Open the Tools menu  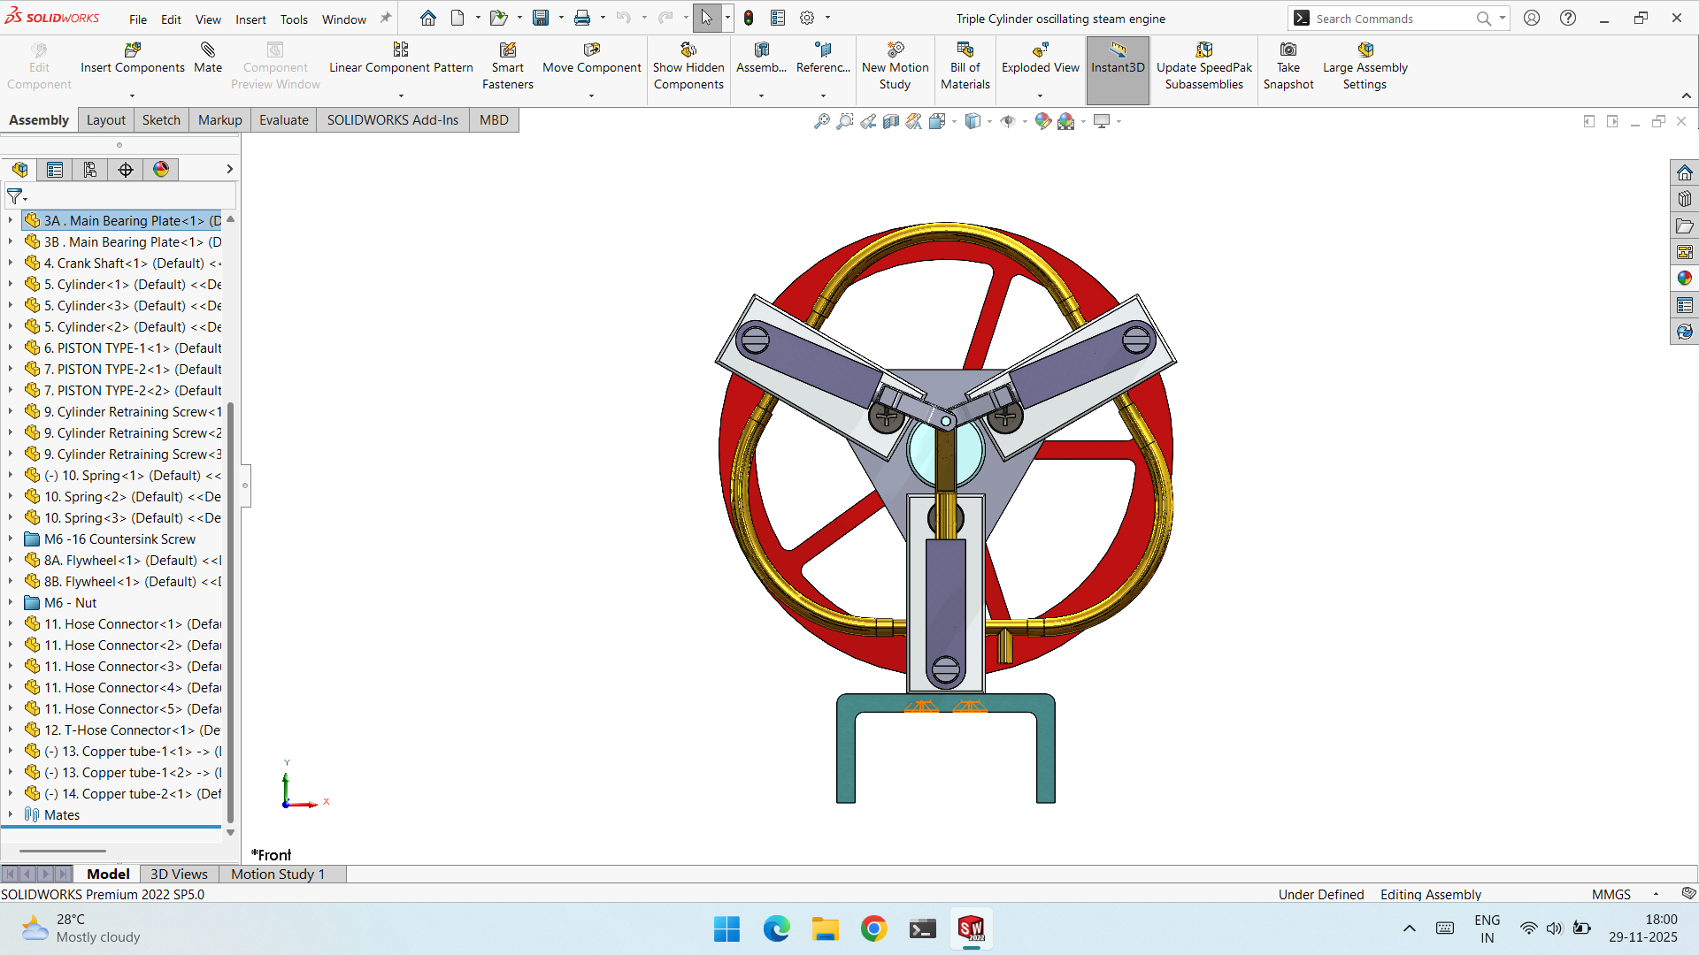coord(294,19)
